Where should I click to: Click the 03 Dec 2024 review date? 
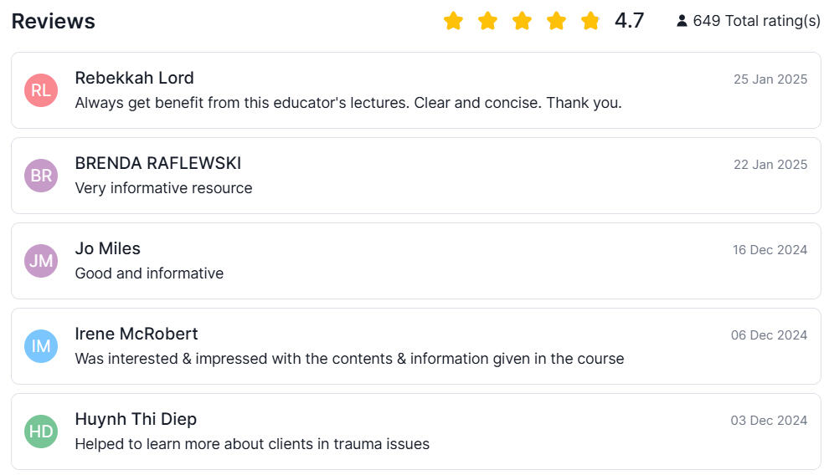tap(769, 421)
